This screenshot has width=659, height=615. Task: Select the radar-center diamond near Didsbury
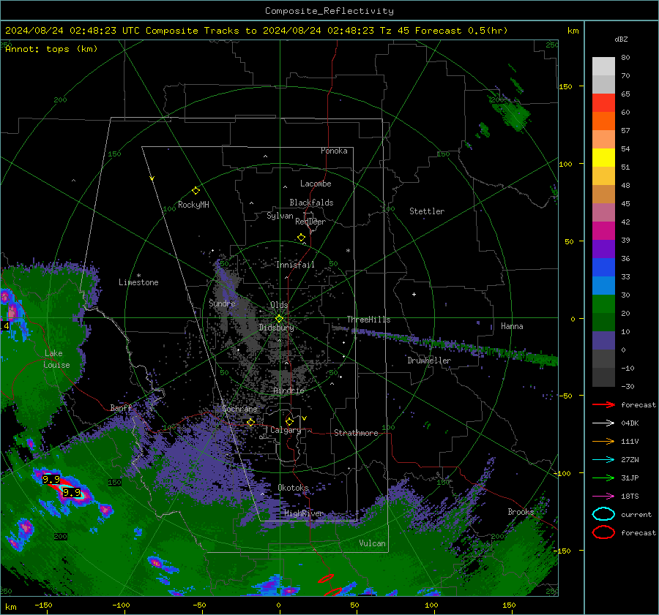(279, 319)
